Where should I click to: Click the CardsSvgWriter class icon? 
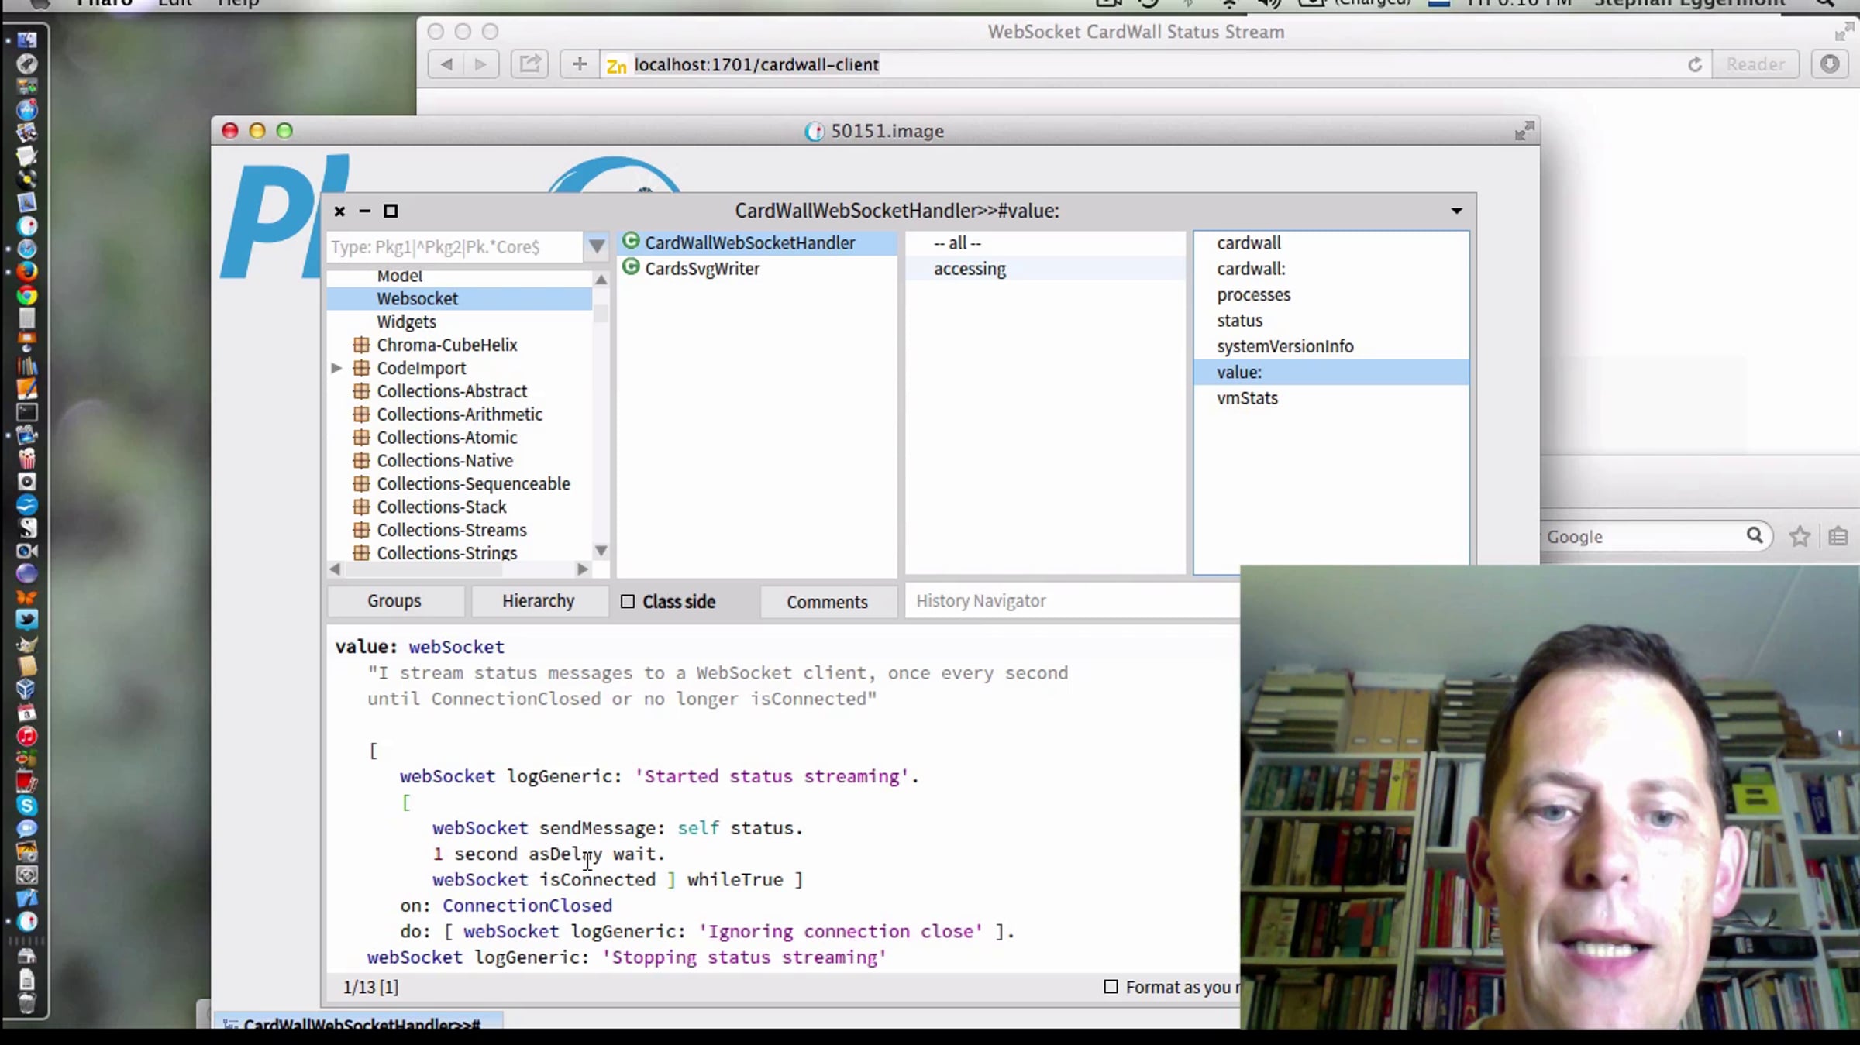click(632, 268)
